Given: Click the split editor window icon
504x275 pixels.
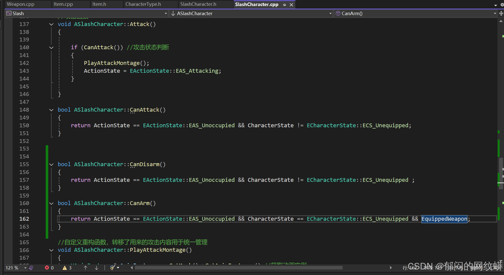Looking at the screenshot, I should [501, 13].
